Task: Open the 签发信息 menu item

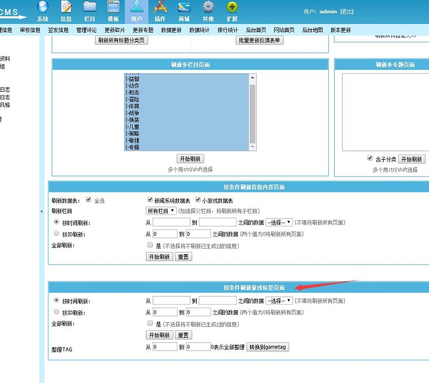Action: click(58, 30)
